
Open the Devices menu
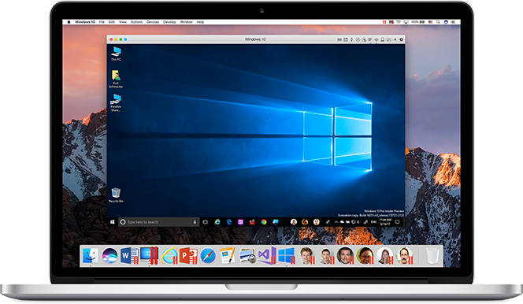pyautogui.click(x=153, y=22)
